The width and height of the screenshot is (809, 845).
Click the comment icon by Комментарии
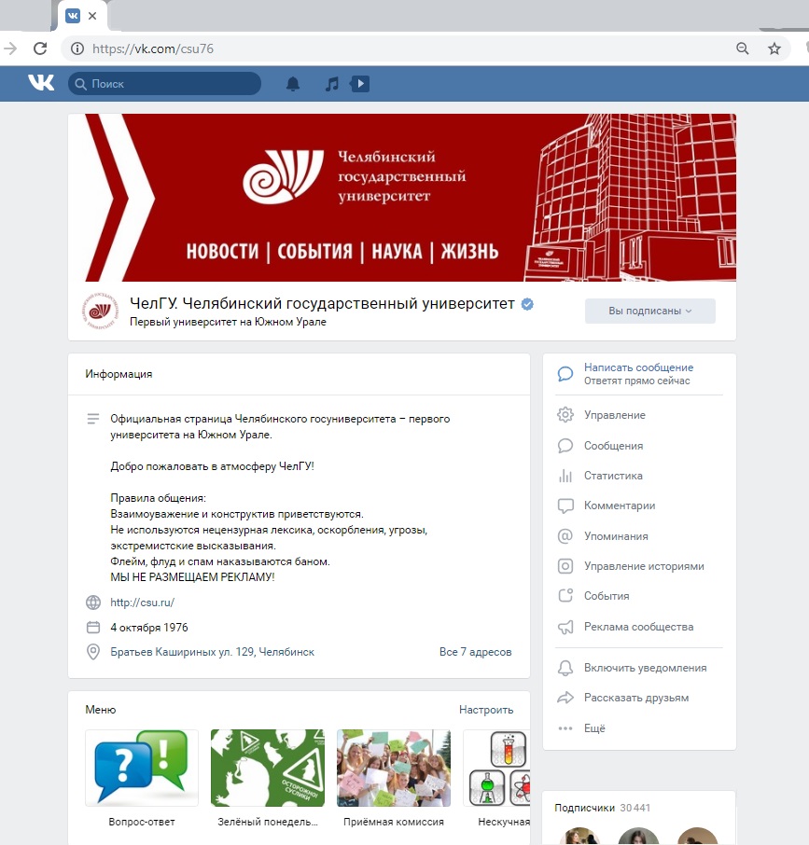(565, 506)
